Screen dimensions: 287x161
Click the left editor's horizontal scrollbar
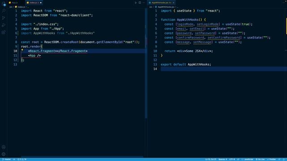[82, 157]
